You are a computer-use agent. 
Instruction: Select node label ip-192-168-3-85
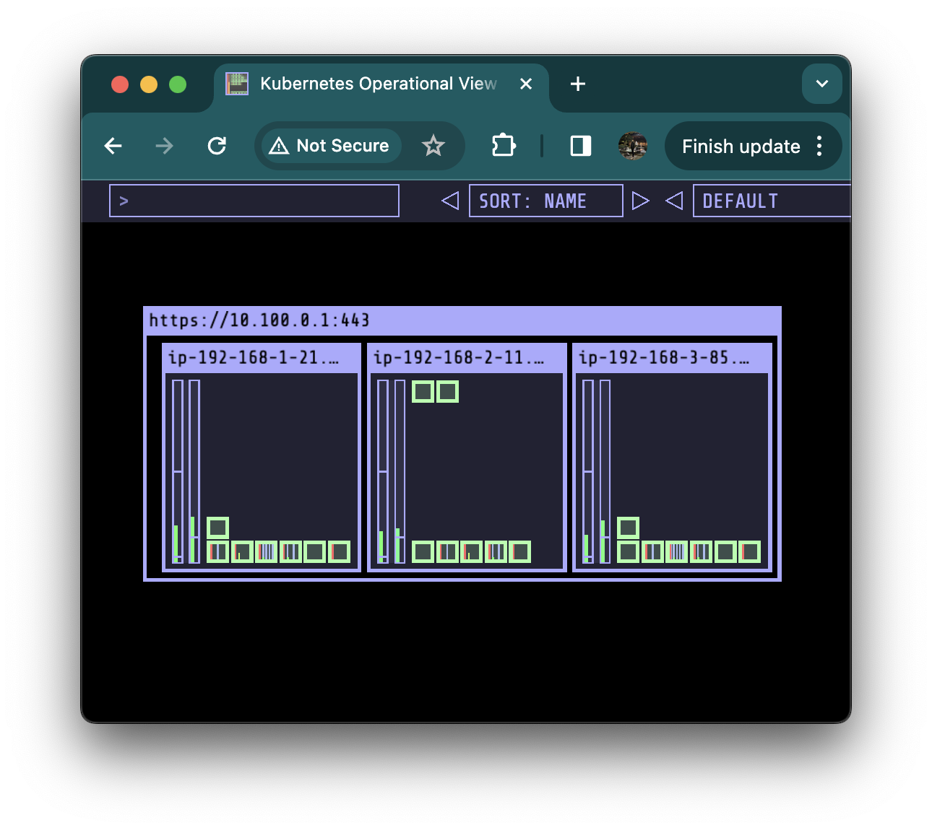(x=664, y=358)
